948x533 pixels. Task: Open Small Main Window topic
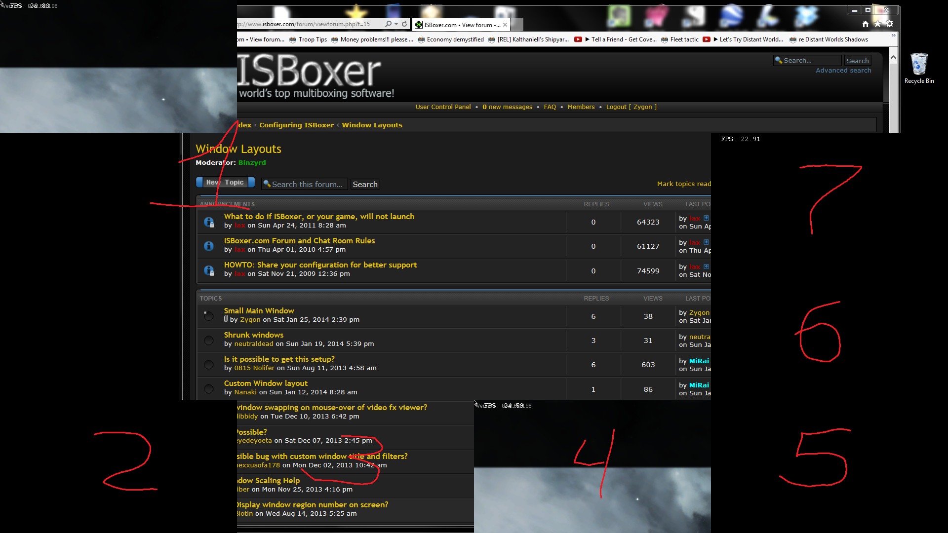coord(259,311)
